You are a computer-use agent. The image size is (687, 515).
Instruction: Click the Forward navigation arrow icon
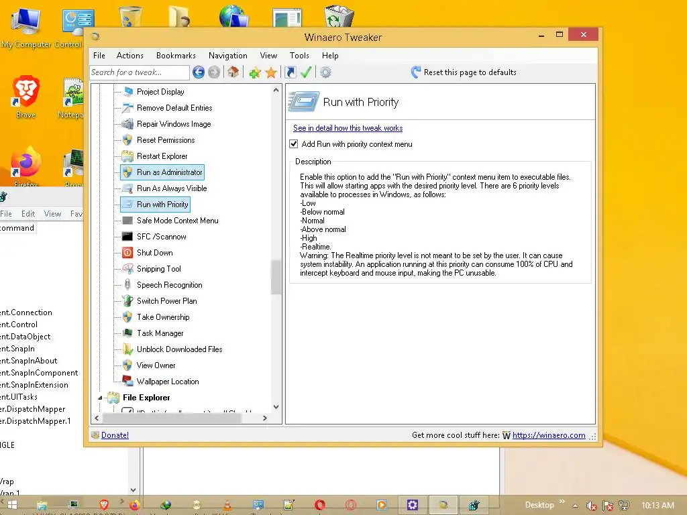214,72
